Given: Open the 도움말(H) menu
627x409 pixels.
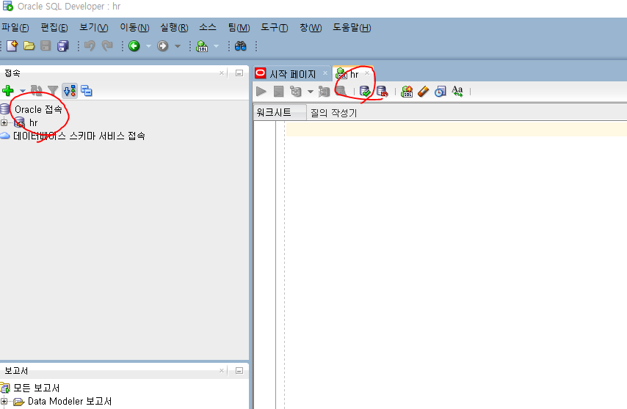Looking at the screenshot, I should 352,28.
